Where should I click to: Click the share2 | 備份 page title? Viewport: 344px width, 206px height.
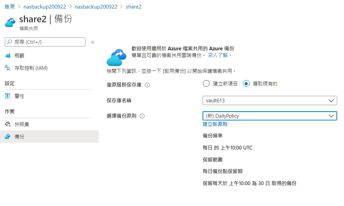pyautogui.click(x=46, y=19)
